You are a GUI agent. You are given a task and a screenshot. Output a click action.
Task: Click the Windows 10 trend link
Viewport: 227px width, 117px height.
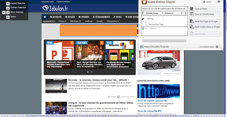pyautogui.click(x=75, y=21)
